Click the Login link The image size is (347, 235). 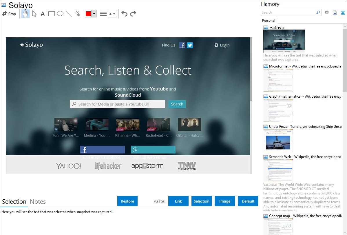[222, 45]
